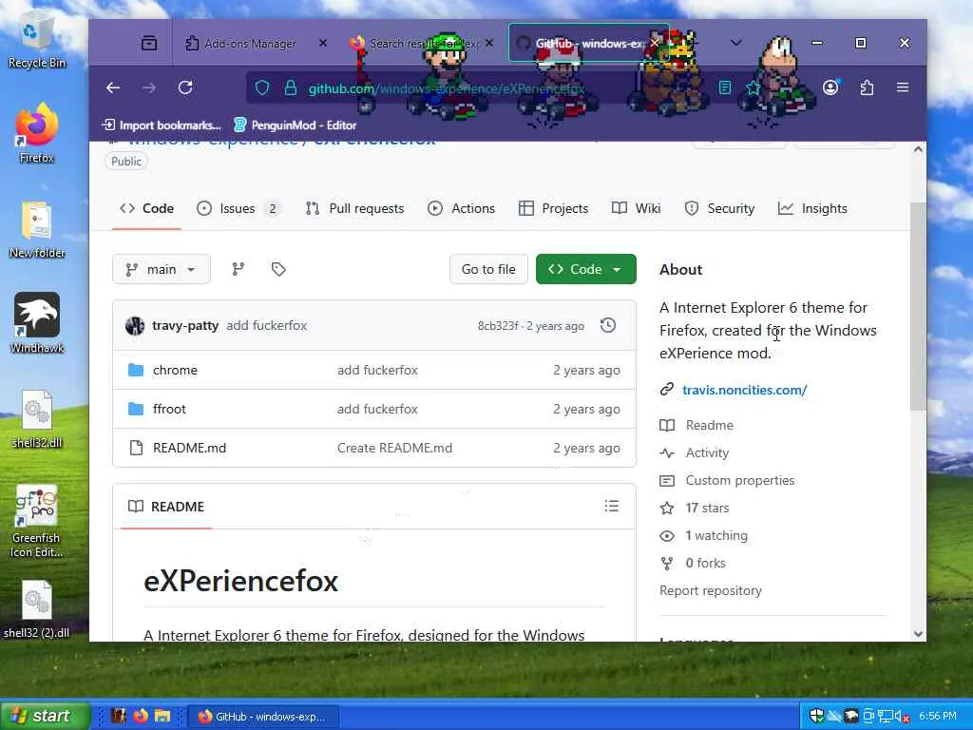Close the Add-ons Manager tab
The height and width of the screenshot is (730, 973).
coord(323,43)
